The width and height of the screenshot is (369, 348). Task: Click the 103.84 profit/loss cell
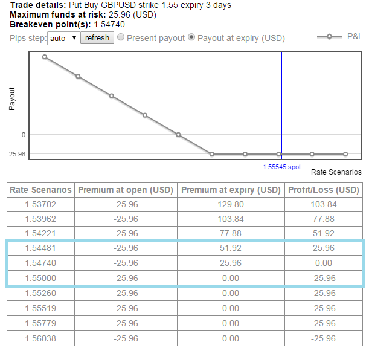[324, 204]
